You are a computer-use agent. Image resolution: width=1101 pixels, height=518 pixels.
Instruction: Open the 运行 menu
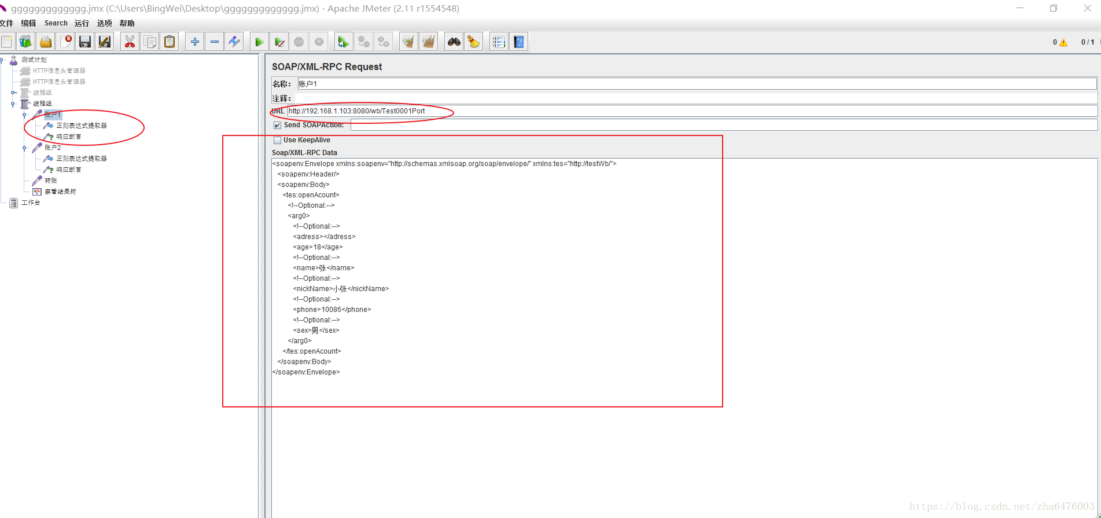pos(82,23)
